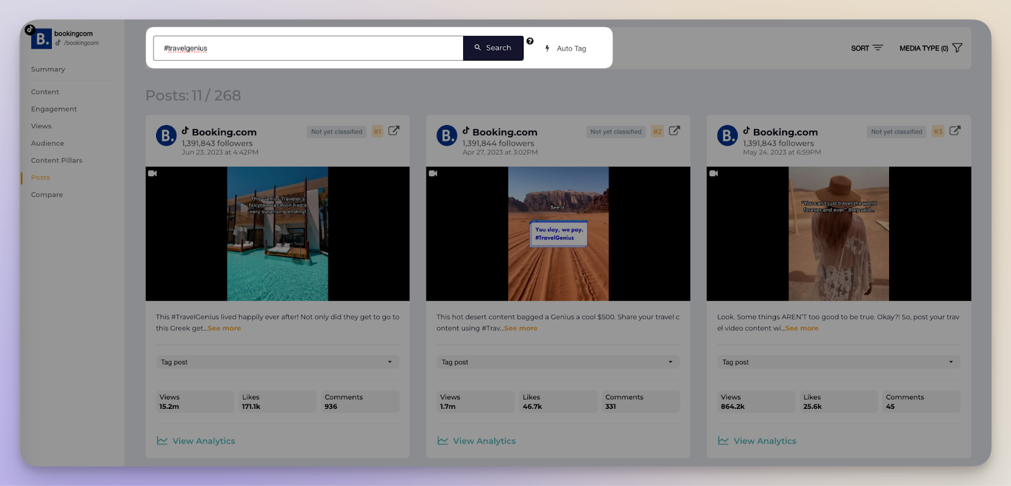Click Booking.com title on Apr 27 post
1011x486 pixels.
(505, 132)
